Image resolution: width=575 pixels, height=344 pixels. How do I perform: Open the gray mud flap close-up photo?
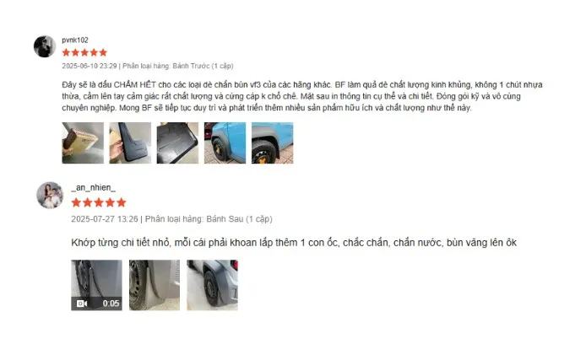(155, 285)
